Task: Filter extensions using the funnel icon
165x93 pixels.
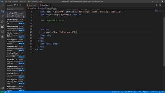Action: click(15, 5)
